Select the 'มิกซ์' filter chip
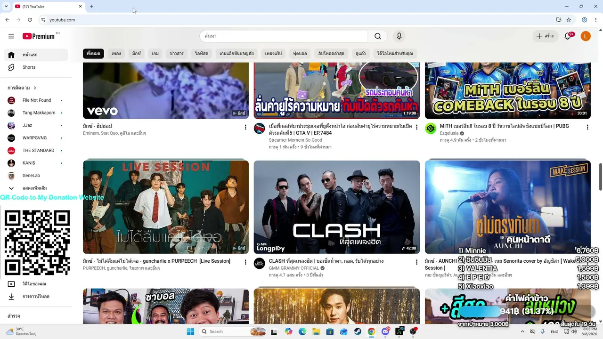The image size is (603, 339). [x=137, y=54]
